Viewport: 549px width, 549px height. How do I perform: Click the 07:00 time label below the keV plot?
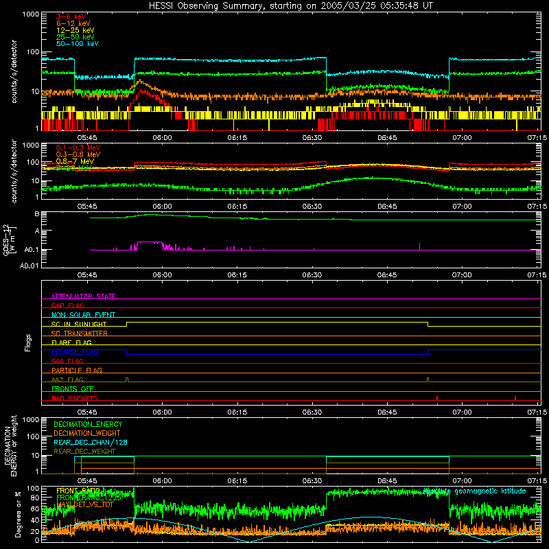[x=462, y=138]
